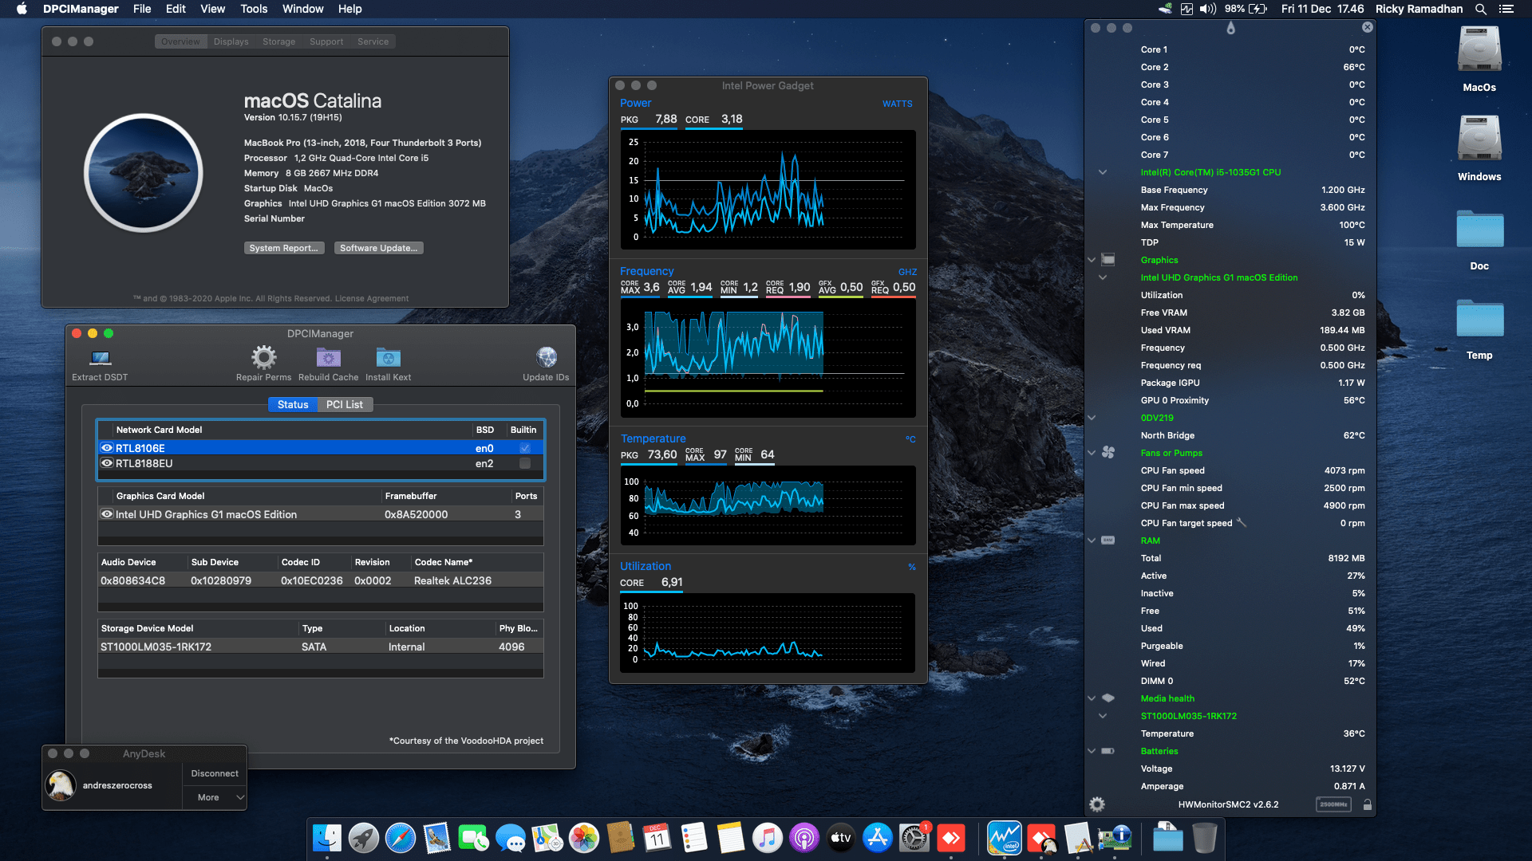The width and height of the screenshot is (1532, 861).
Task: Click the Update IDs globe icon
Action: point(546,356)
